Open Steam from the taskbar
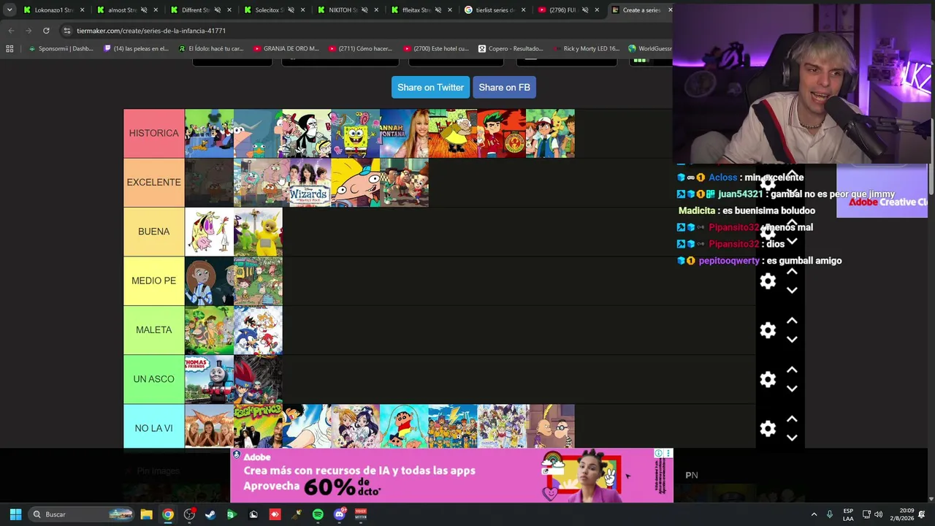Image resolution: width=935 pixels, height=526 pixels. pyautogui.click(x=210, y=514)
